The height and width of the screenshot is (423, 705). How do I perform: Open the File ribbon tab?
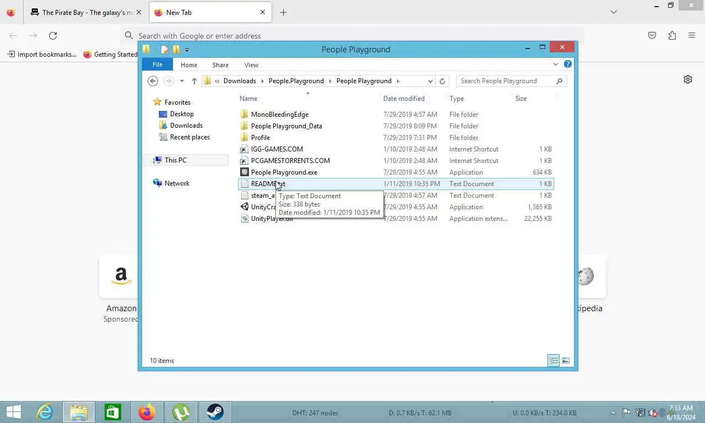click(158, 64)
